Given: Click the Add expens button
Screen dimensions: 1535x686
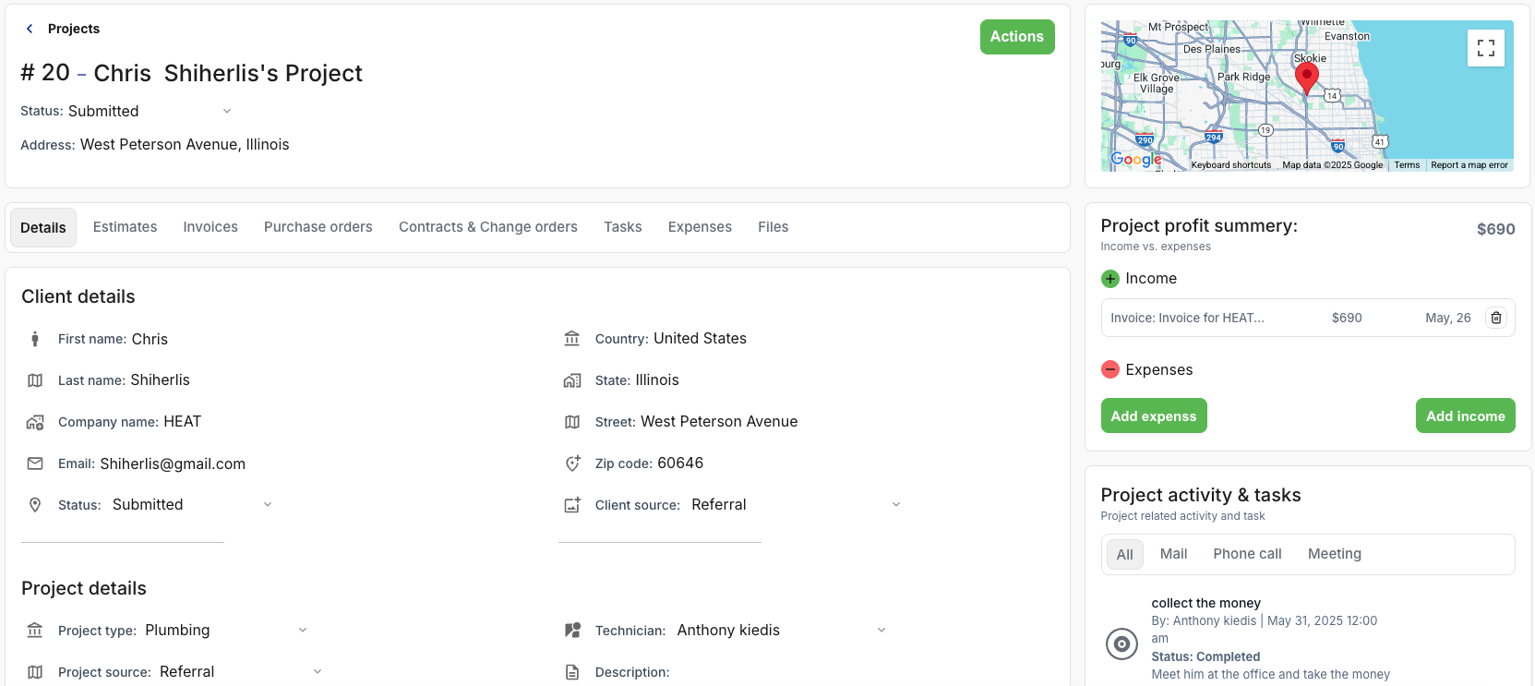Looking at the screenshot, I should (1154, 415).
